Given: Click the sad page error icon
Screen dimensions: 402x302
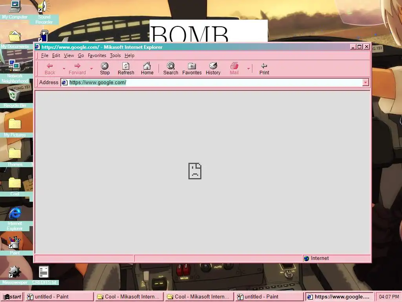Looking at the screenshot, I should (195, 171).
